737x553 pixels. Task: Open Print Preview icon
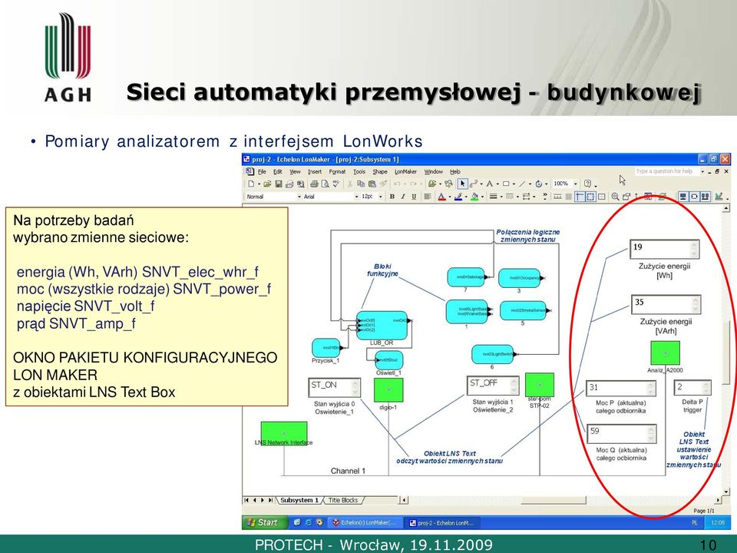326,184
